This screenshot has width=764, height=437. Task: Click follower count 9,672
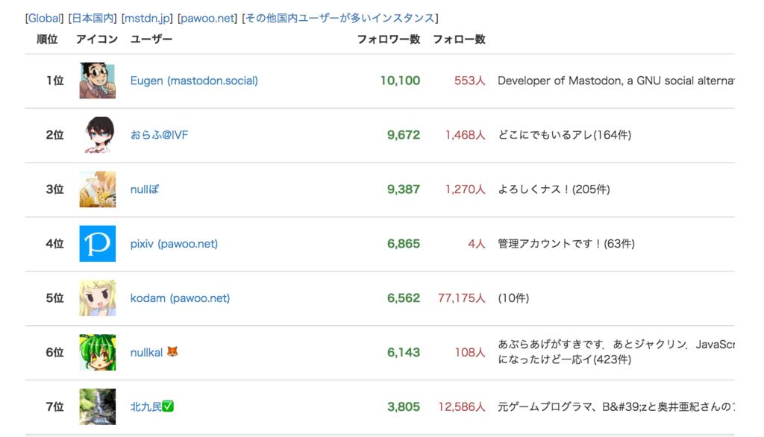coord(404,135)
